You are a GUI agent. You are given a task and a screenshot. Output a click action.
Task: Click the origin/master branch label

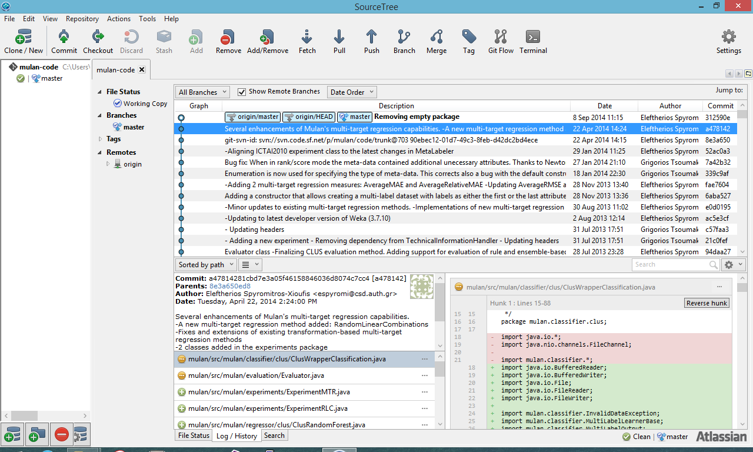[x=253, y=117]
